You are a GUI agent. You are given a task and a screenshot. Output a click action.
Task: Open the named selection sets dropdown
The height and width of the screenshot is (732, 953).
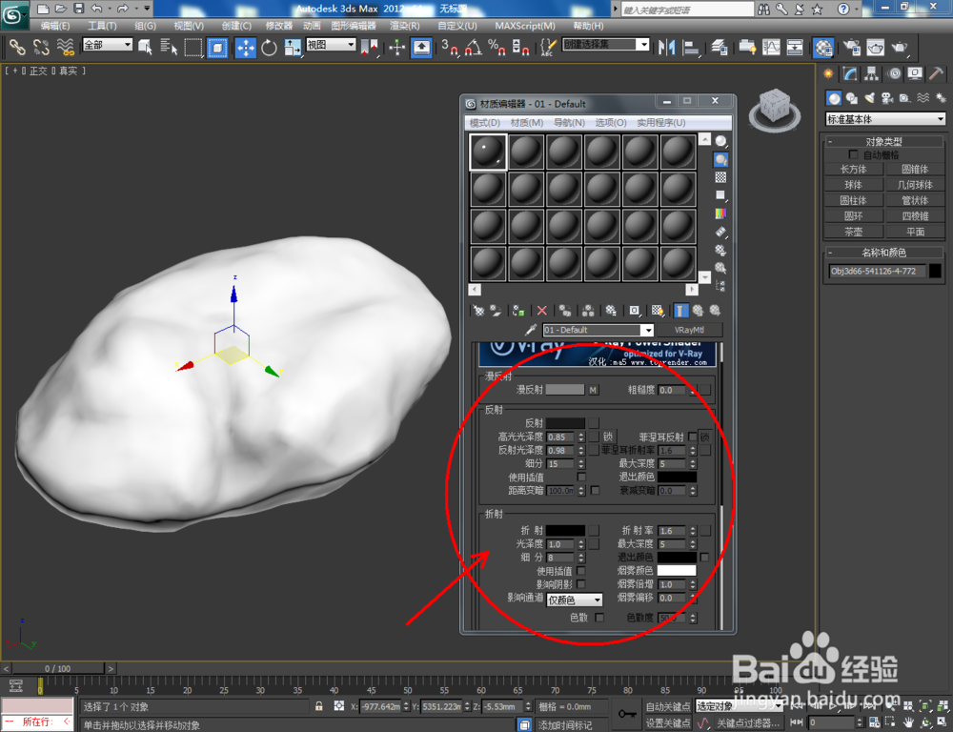point(605,45)
